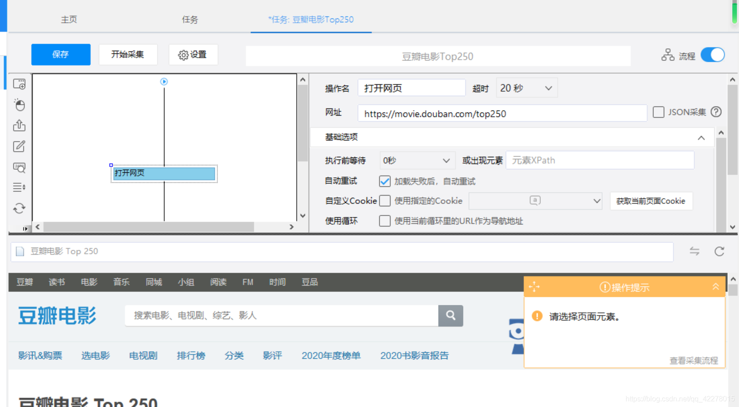Click the move handle on 操作提示 panel
Image resolution: width=739 pixels, height=407 pixels.
pos(534,287)
